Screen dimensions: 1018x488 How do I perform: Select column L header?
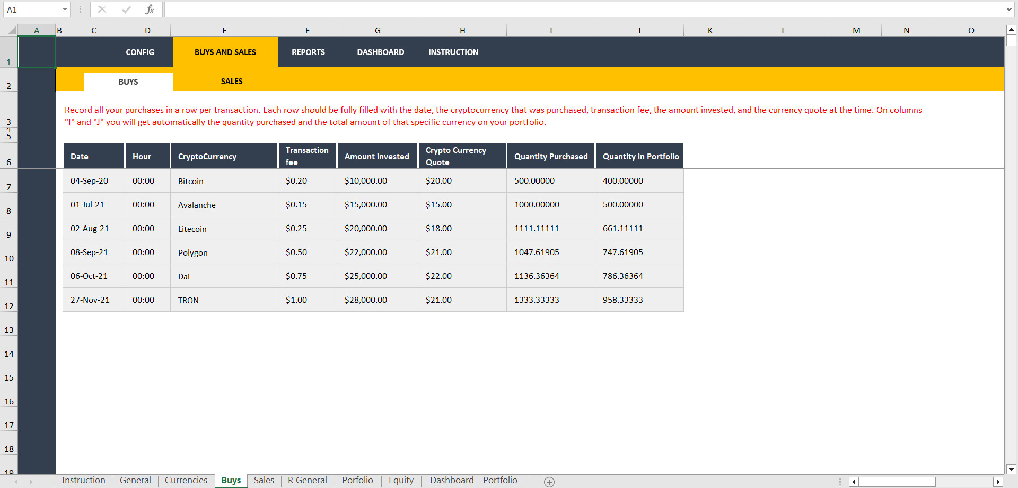click(784, 30)
